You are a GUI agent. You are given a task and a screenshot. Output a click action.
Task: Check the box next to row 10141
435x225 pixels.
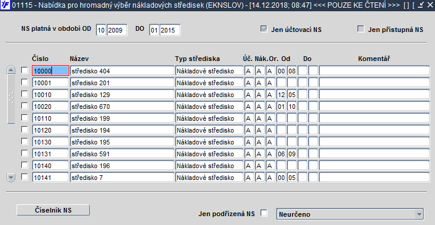(25, 177)
